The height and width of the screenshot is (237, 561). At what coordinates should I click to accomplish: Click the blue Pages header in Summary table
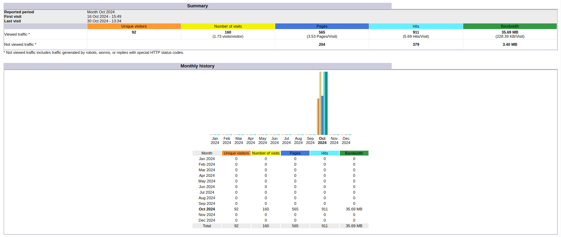pos(322,26)
